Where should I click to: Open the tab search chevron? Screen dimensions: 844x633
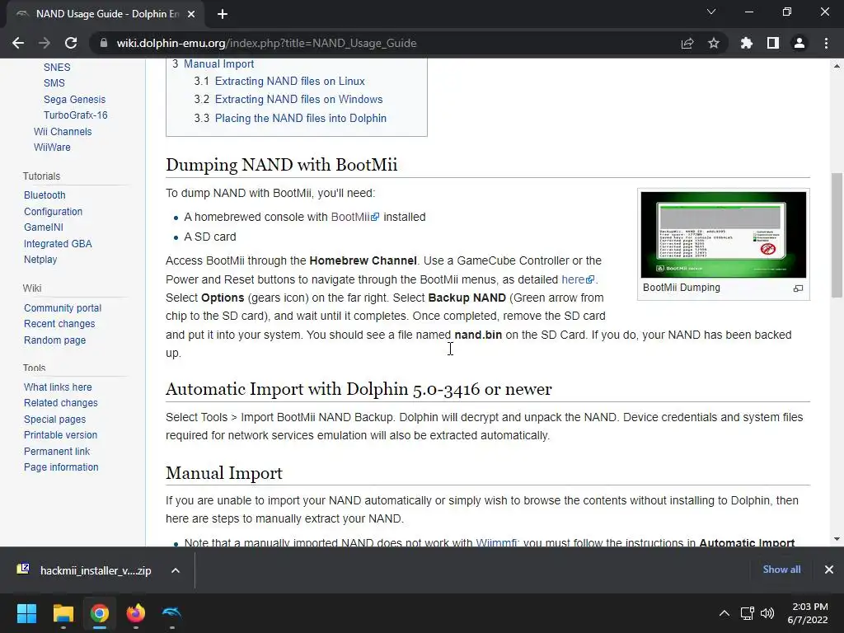pyautogui.click(x=711, y=12)
